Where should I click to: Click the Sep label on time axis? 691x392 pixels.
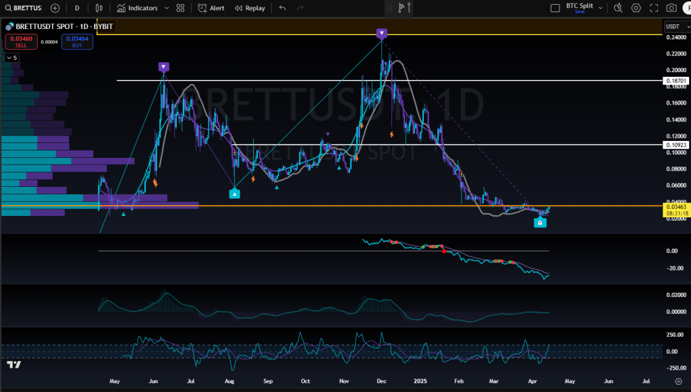[x=267, y=381]
